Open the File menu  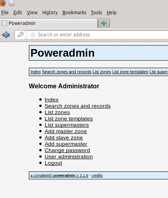5,13
